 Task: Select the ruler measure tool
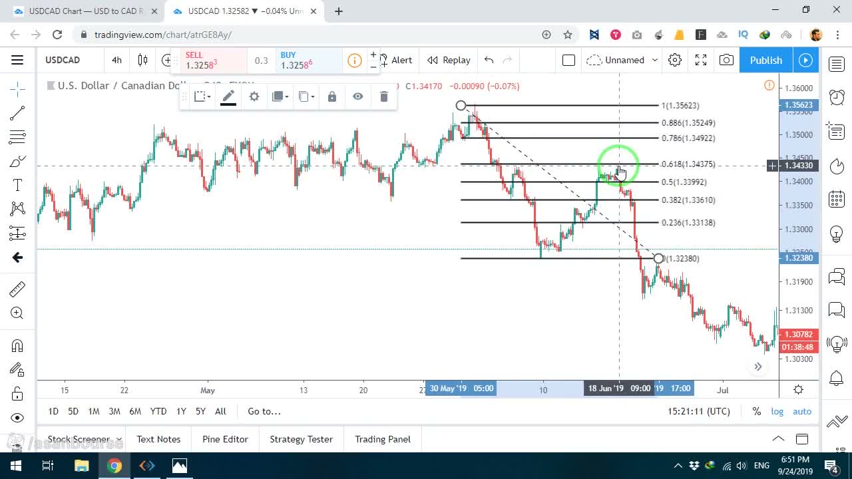coord(17,289)
